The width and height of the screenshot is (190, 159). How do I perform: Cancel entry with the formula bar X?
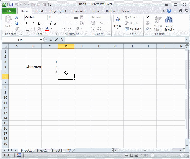coord(51,40)
